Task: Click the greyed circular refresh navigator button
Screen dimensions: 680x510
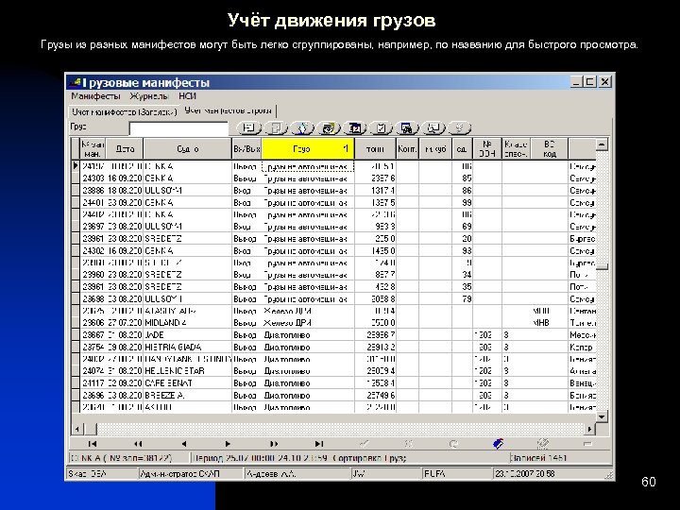Action: click(454, 444)
